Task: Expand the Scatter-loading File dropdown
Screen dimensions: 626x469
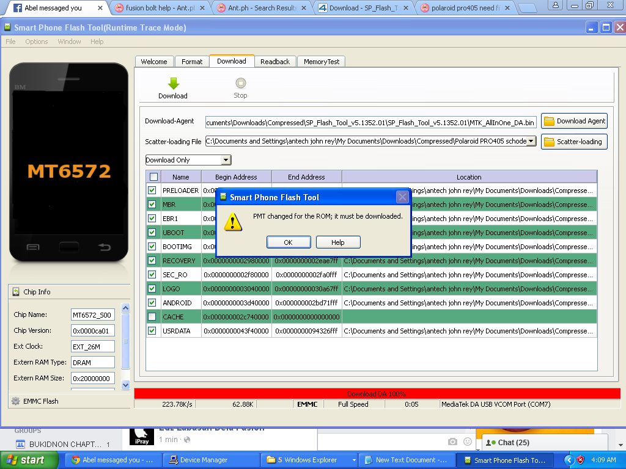Action: point(531,141)
